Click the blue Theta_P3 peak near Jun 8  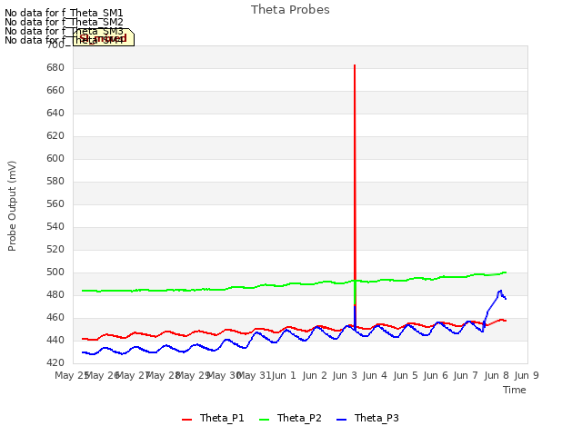501,291
